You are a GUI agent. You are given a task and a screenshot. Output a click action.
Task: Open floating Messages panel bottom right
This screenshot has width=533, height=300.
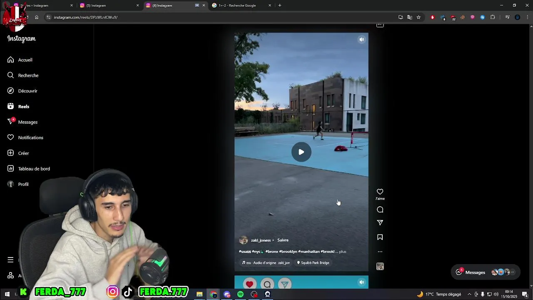486,272
